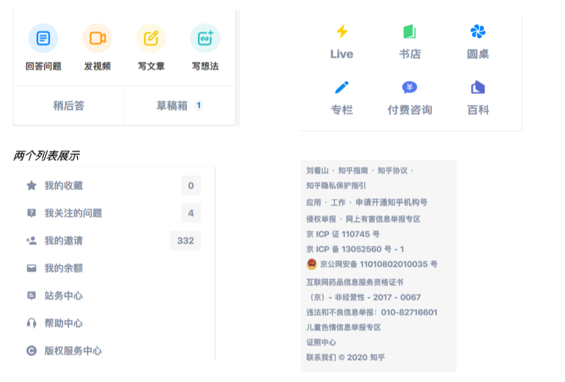Open the 侵权举报 footer link

click(321, 219)
